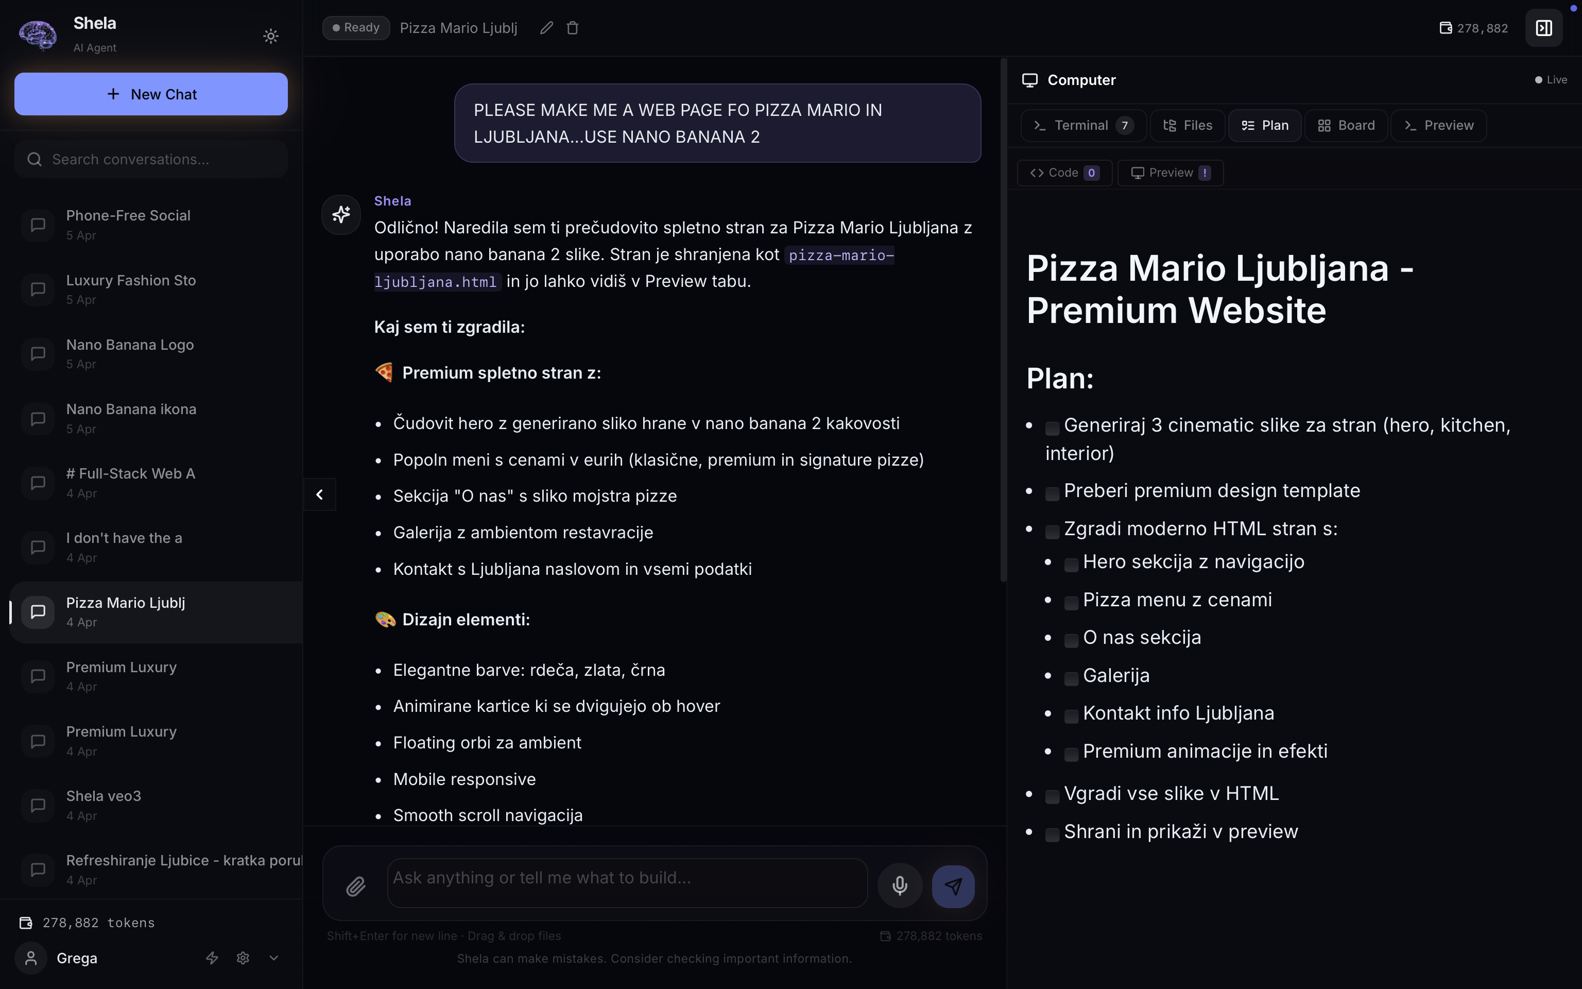Check the 'Preberi premium design template' checkbox
This screenshot has width=1582, height=989.
click(1052, 493)
